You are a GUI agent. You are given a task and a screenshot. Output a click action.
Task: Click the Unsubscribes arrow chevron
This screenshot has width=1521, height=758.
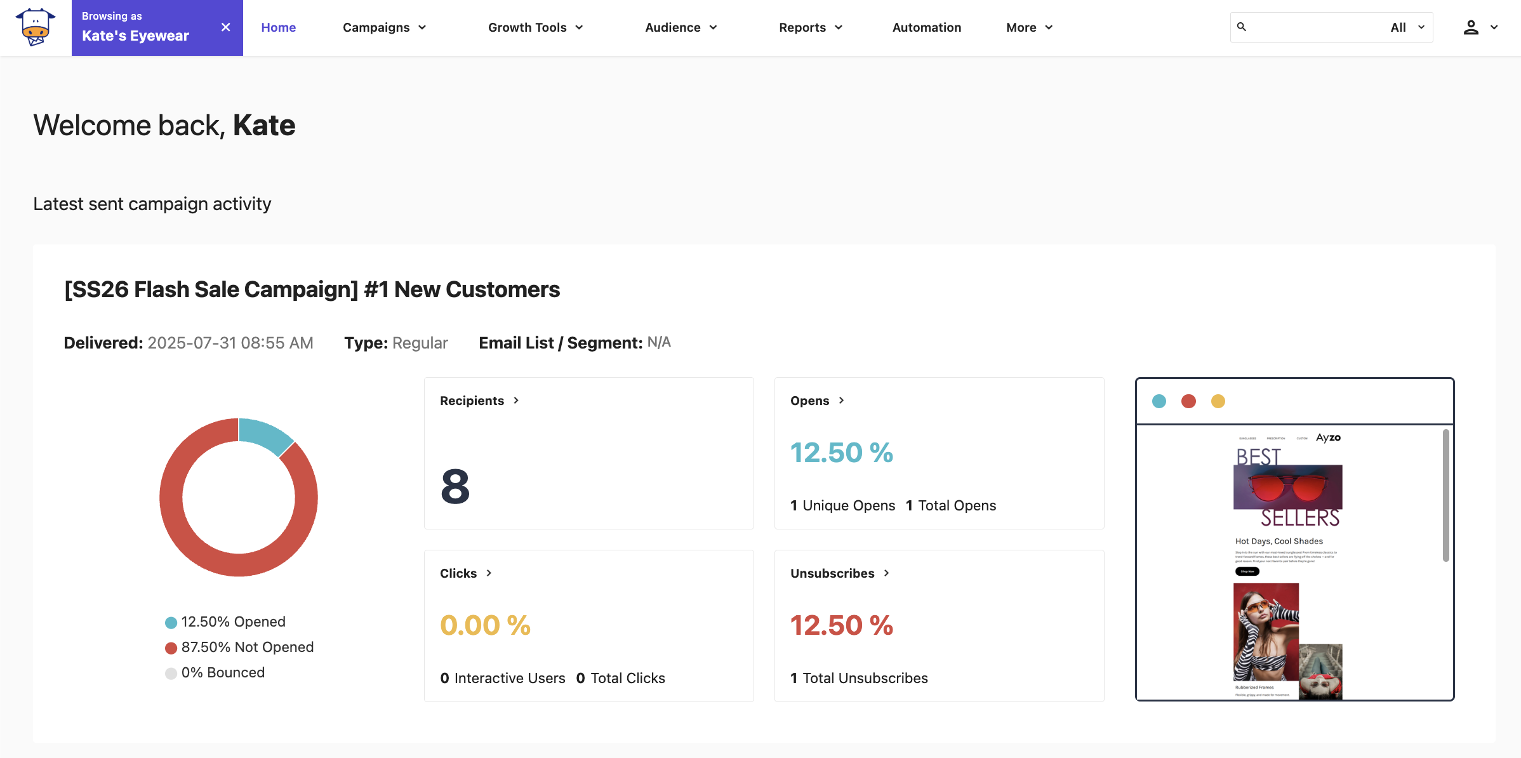886,573
